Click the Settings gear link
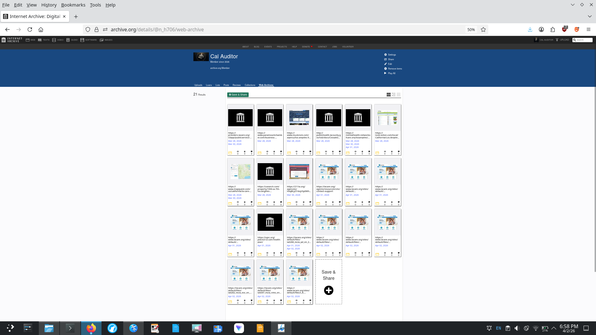Viewport: 596px width, 335px height. pos(390,55)
